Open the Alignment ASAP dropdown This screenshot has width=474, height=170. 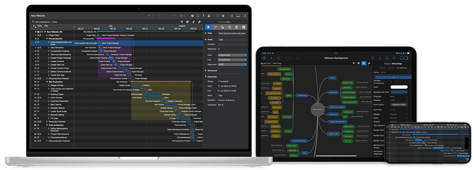pyautogui.click(x=232, y=64)
